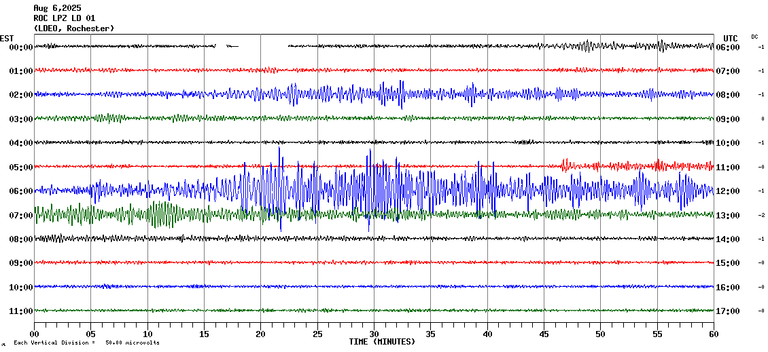Click the gap in the 00:00 trace
The height and width of the screenshot is (352, 768).
[x=263, y=46]
